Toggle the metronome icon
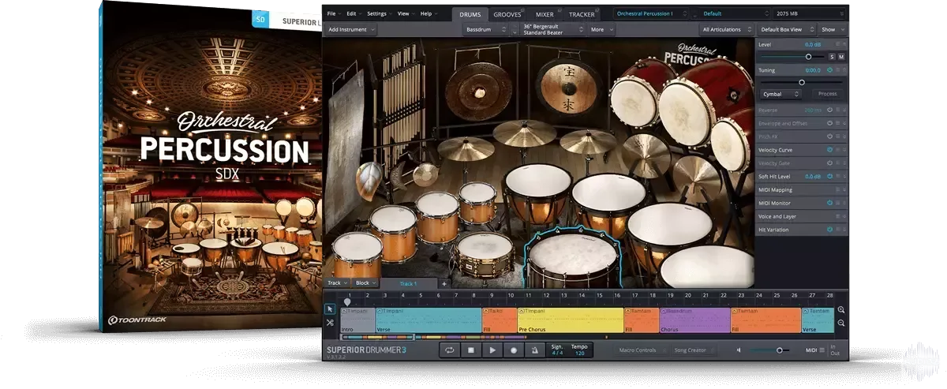The width and height of the screenshot is (947, 389). click(x=535, y=350)
